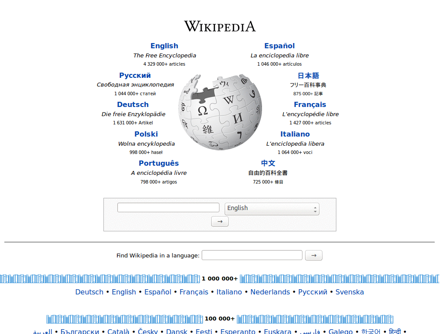Click Eesti in the 100 000+ list
The image size is (445, 334).
(204, 331)
